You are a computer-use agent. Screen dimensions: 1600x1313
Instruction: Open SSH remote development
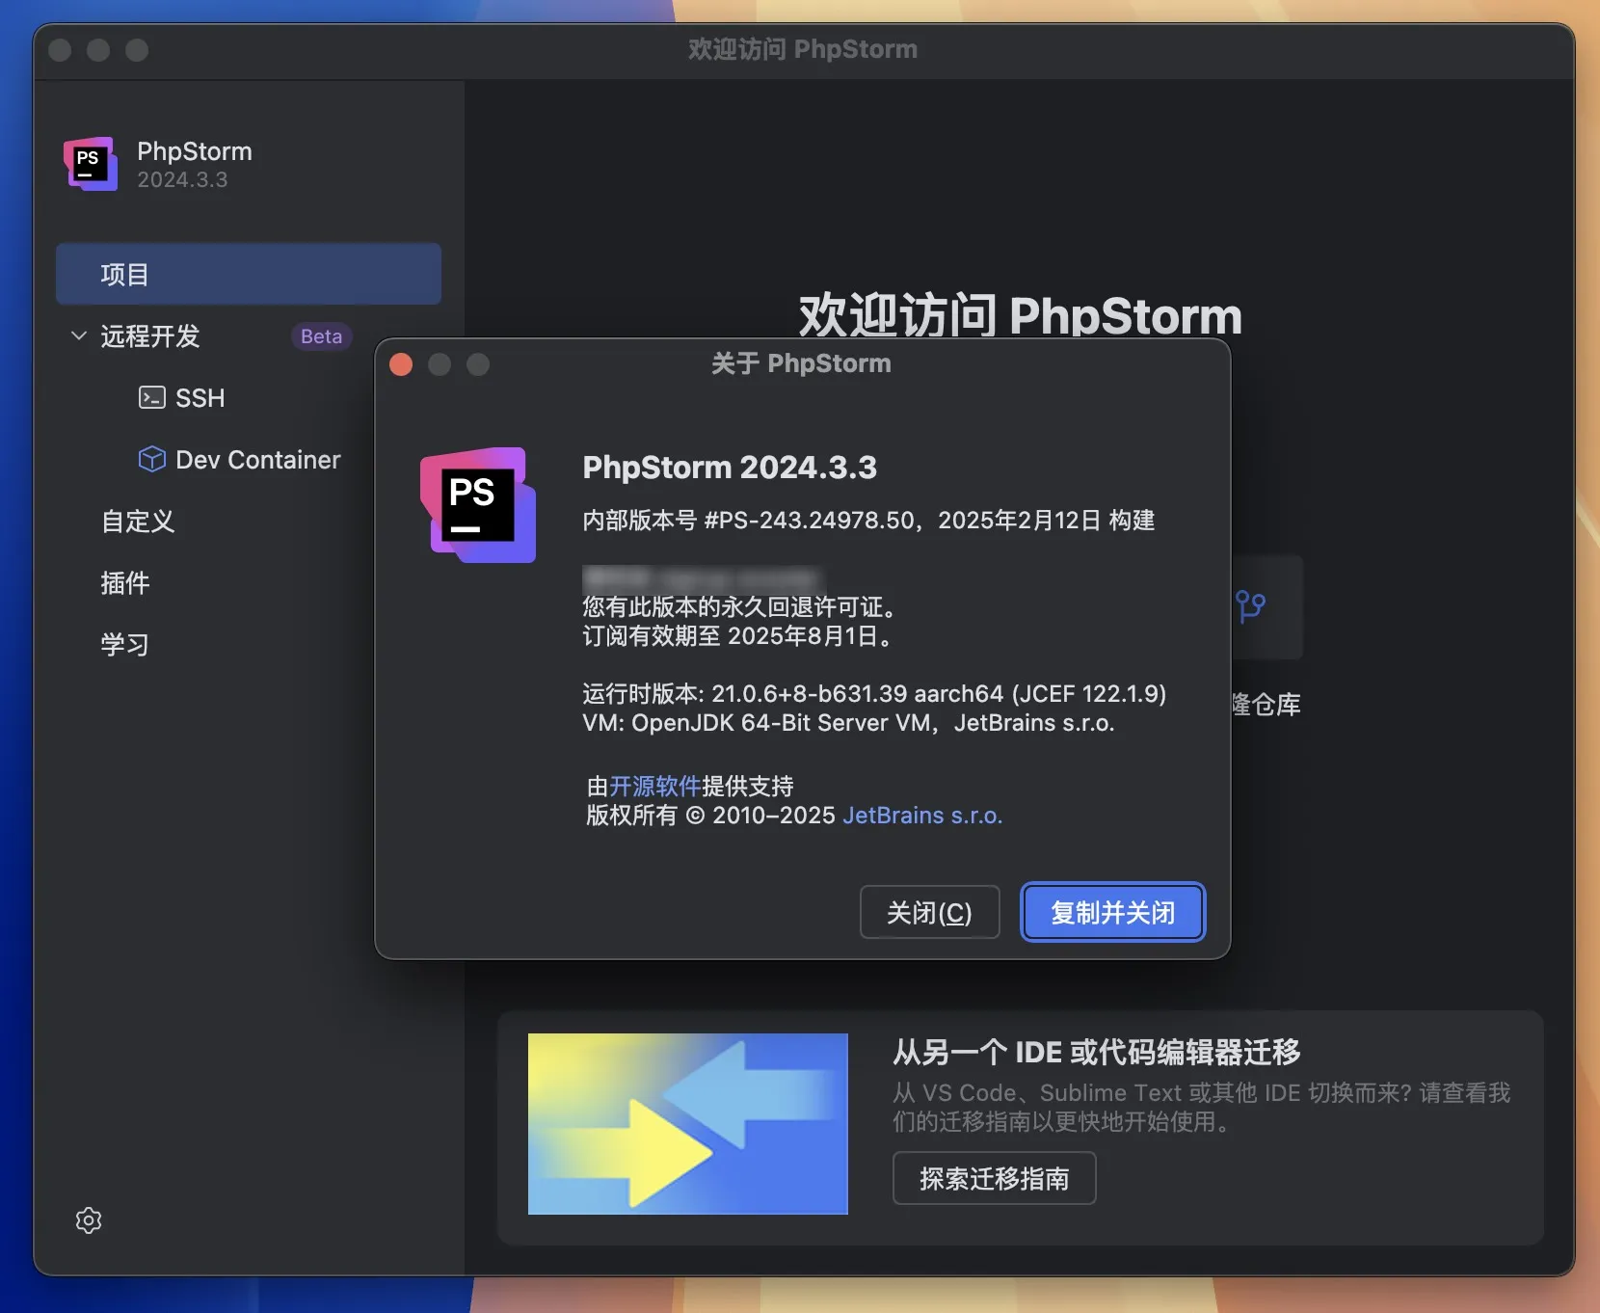tap(200, 397)
